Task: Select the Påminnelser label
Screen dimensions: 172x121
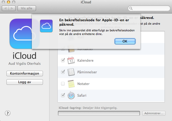Action: pyautogui.click(x=87, y=72)
